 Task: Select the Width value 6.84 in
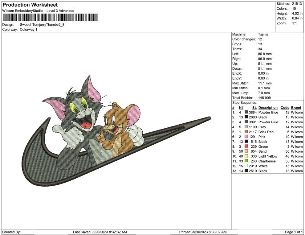pyautogui.click(x=297, y=18)
